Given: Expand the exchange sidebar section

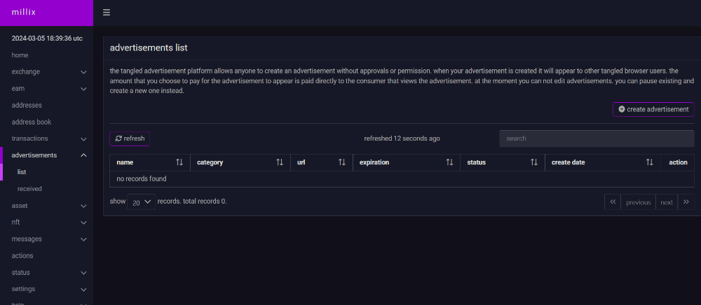Looking at the screenshot, I should (83, 72).
